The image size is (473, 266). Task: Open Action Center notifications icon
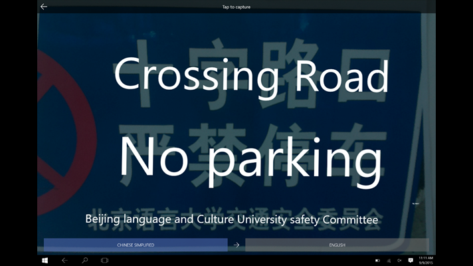coord(411,260)
